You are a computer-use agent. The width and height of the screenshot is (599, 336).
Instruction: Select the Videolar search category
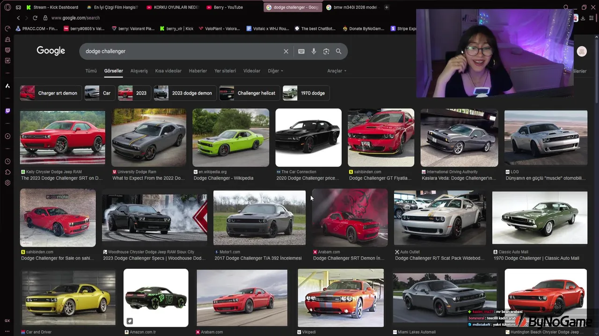(252, 71)
